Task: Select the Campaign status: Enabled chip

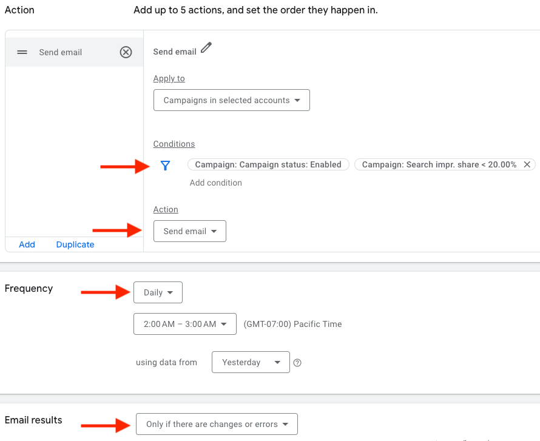Action: click(268, 164)
